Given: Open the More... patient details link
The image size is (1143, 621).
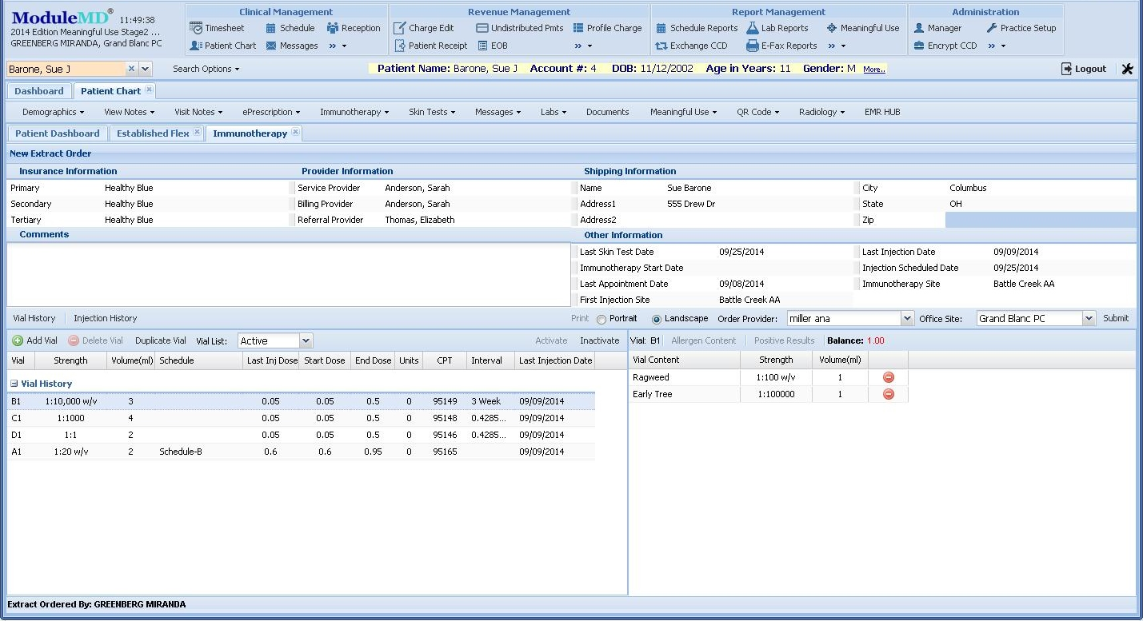Looking at the screenshot, I should 873,69.
